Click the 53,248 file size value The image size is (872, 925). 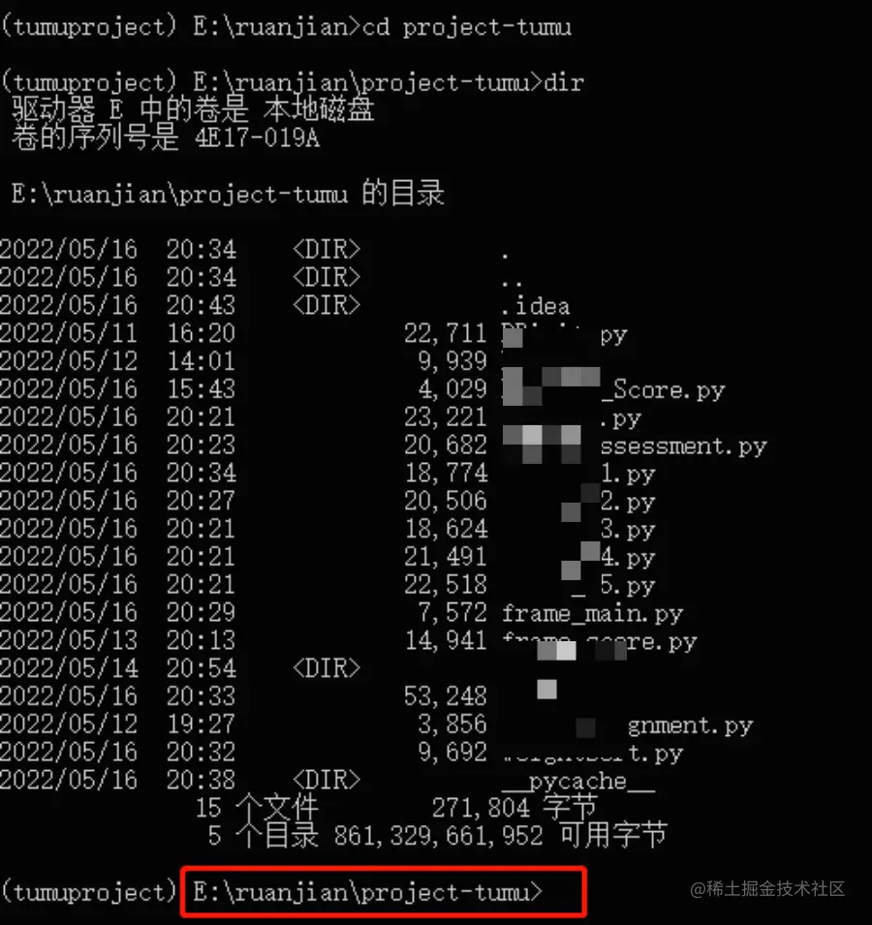coord(446,696)
